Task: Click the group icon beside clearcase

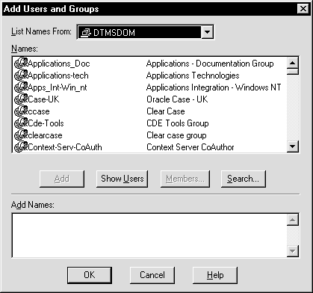Action: (21, 135)
